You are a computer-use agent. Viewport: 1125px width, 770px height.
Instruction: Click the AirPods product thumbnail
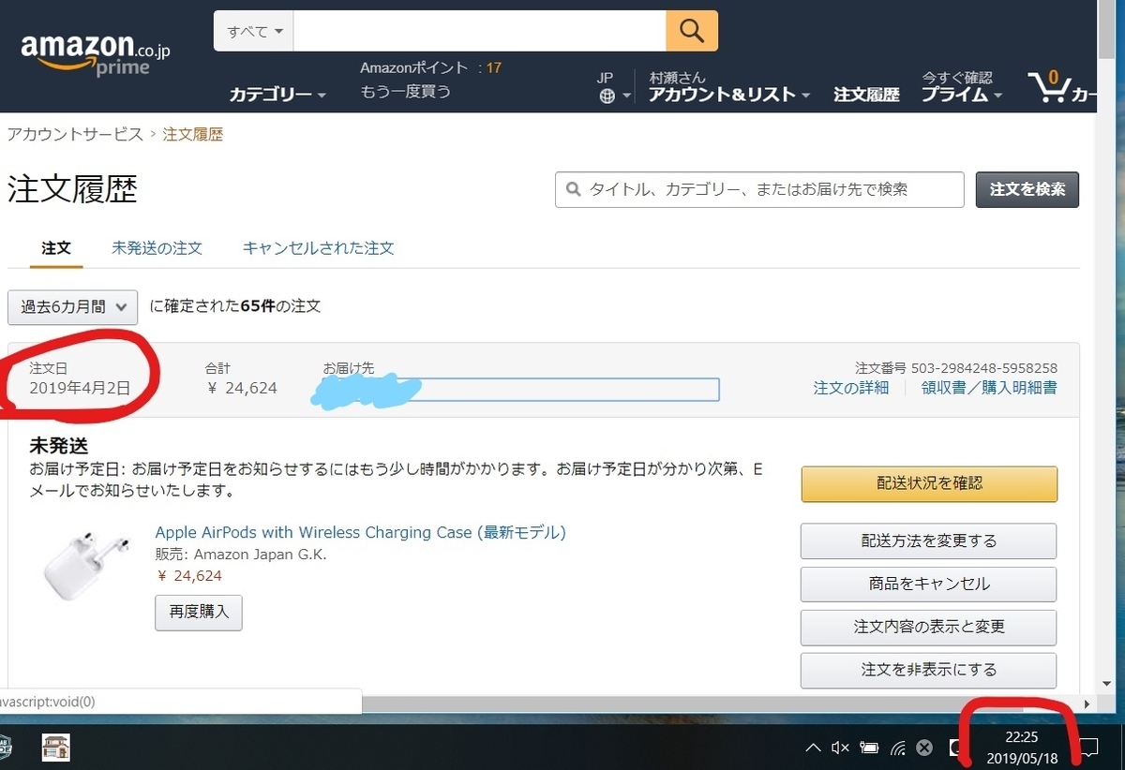click(84, 564)
